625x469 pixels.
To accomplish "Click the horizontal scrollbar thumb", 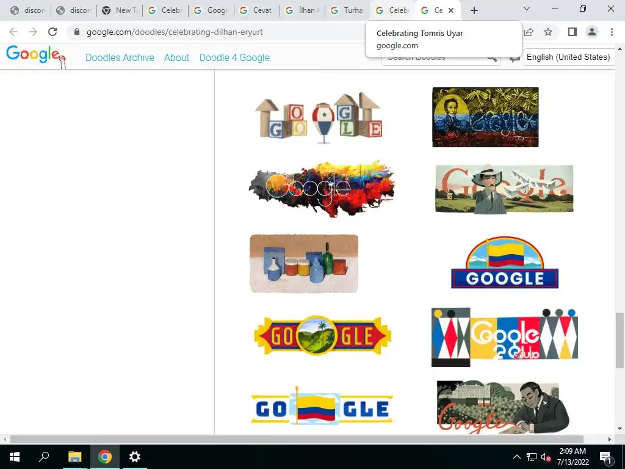I will (297, 439).
